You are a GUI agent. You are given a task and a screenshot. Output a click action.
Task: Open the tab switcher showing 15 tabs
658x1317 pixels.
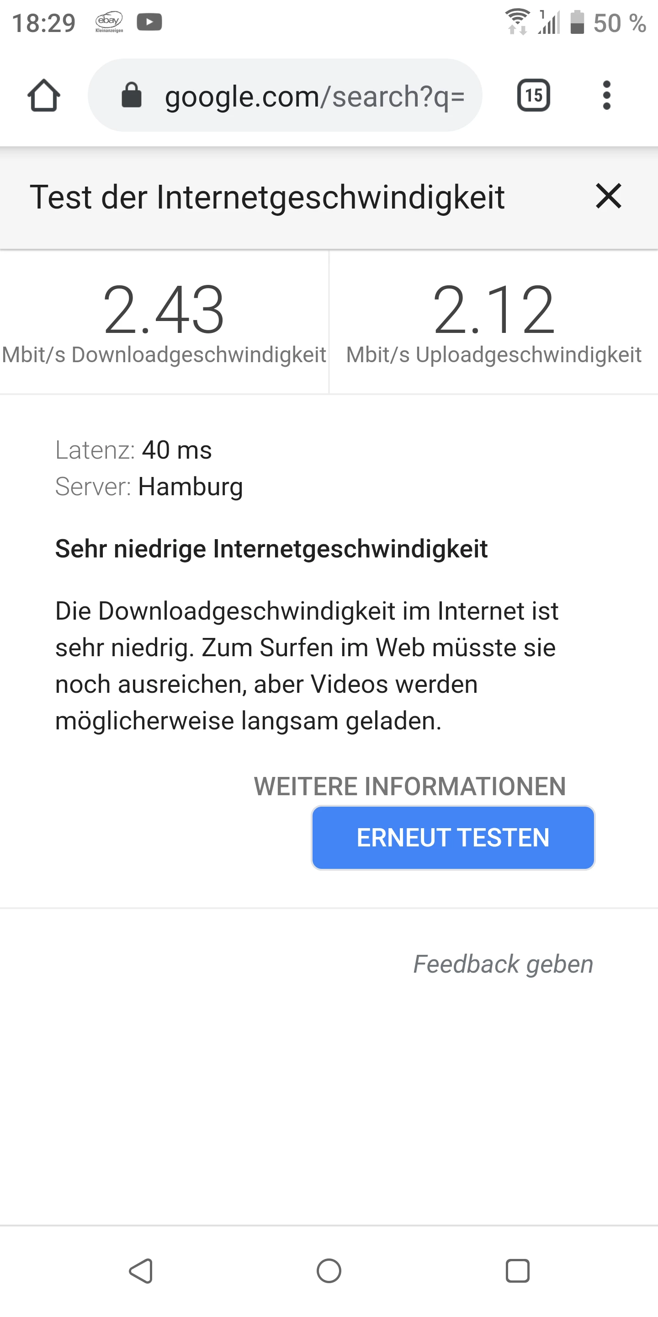click(534, 96)
